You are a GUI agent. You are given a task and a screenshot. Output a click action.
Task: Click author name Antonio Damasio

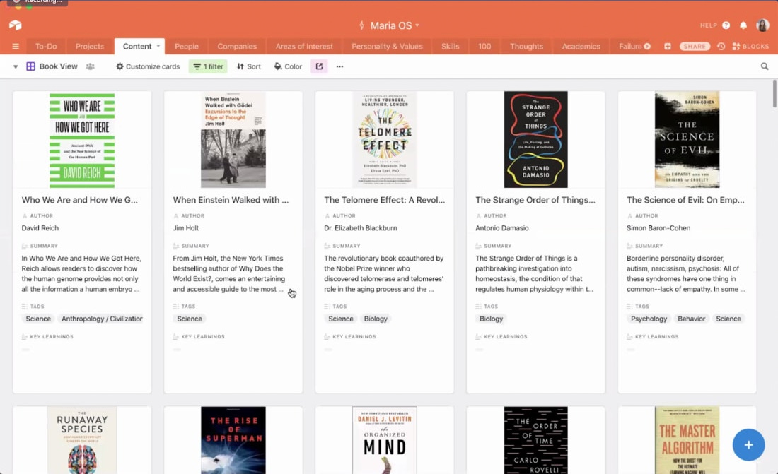502,228
